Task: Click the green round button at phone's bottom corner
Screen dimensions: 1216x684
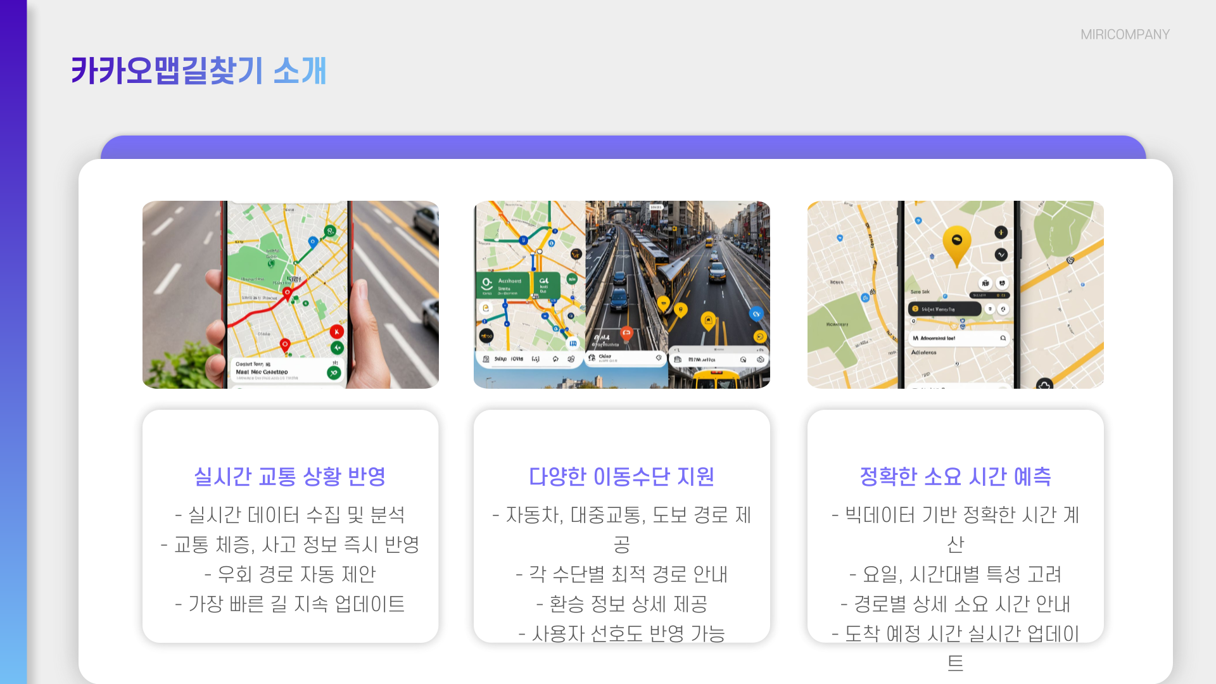Action: [334, 373]
